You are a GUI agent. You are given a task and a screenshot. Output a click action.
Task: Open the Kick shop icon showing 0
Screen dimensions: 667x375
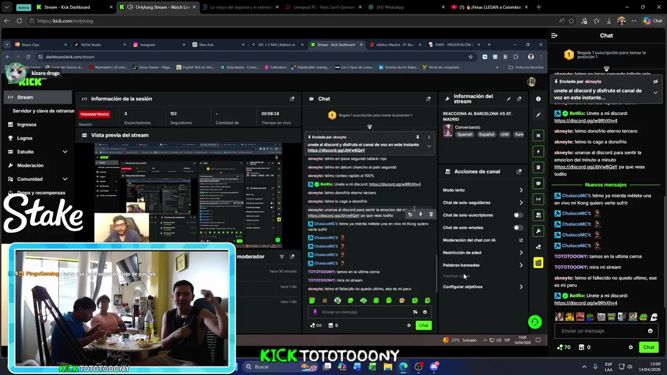point(585,347)
